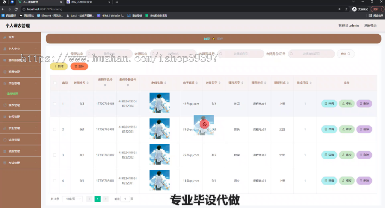Viewport: 385px width, 208px height.
Task: Open the 试卷管理 sidebar menu
Action: [21, 139]
